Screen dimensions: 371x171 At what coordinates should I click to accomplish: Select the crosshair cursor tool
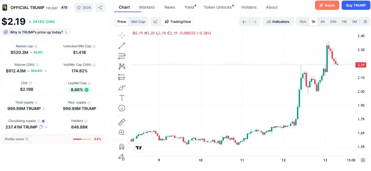(x=122, y=35)
